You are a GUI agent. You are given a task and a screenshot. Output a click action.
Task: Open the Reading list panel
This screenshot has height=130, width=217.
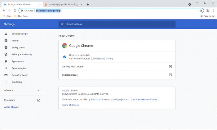207,16
